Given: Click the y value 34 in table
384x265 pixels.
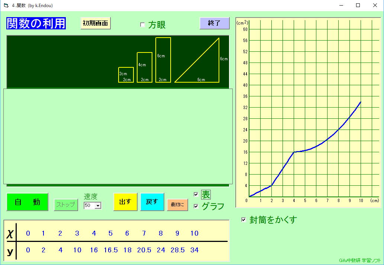Looking at the screenshot, I should click(x=194, y=250).
